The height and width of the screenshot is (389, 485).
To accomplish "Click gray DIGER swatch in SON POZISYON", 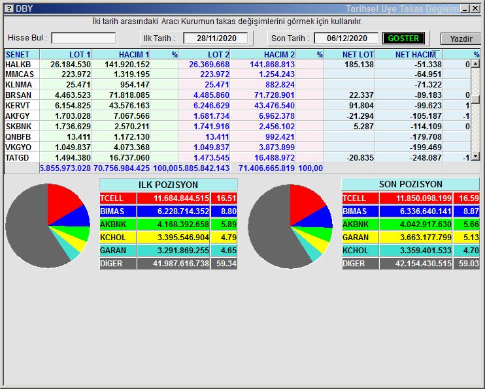I will (x=360, y=264).
